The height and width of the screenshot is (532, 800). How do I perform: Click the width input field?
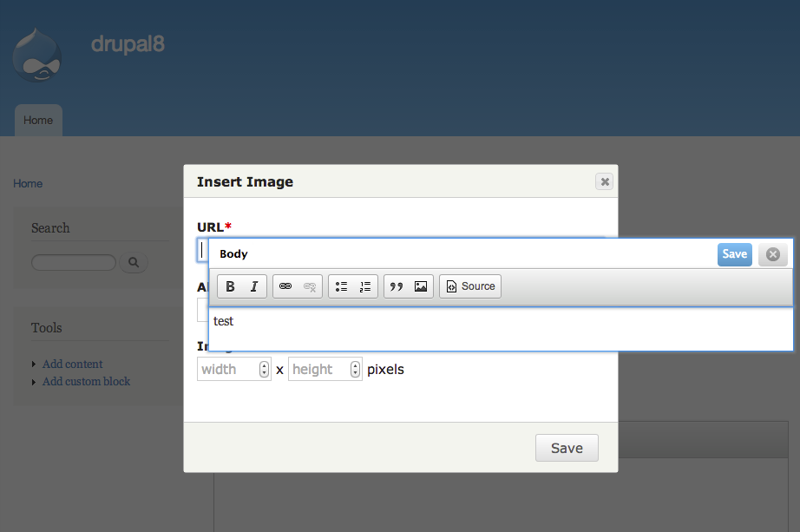[227, 370]
